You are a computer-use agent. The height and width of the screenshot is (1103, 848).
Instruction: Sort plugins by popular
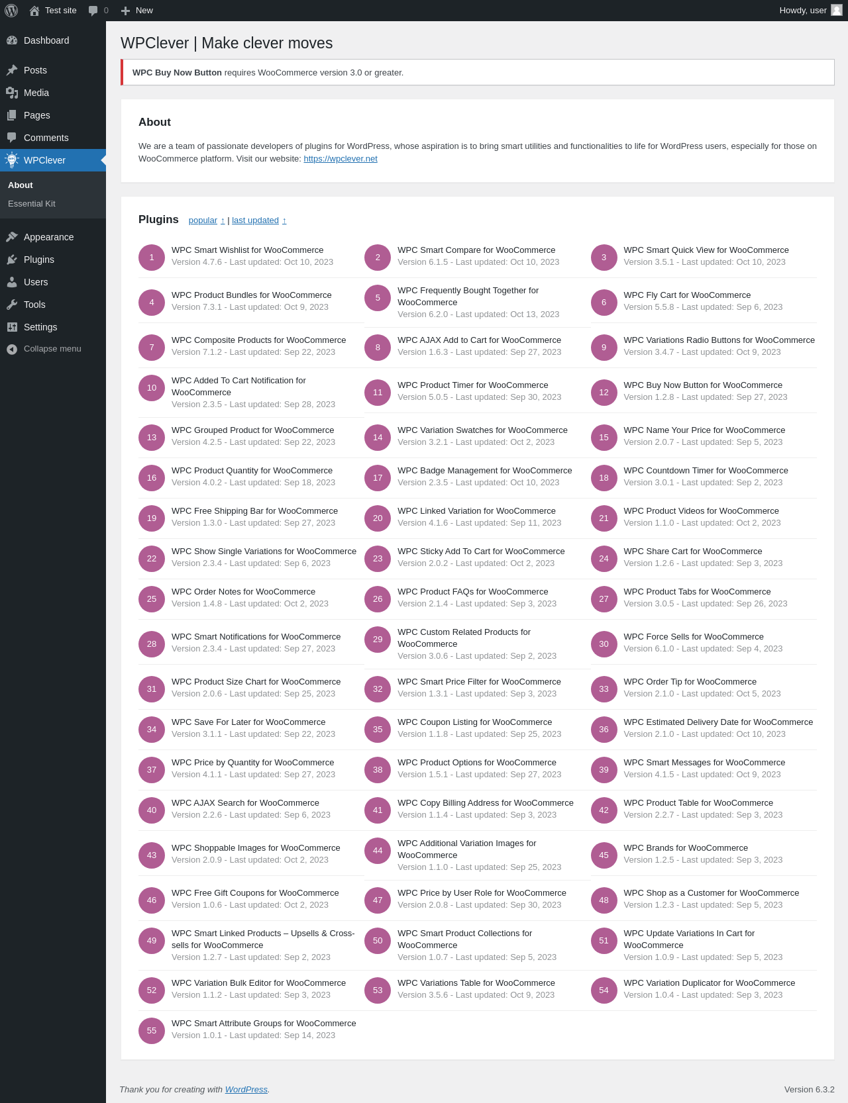tap(207, 220)
